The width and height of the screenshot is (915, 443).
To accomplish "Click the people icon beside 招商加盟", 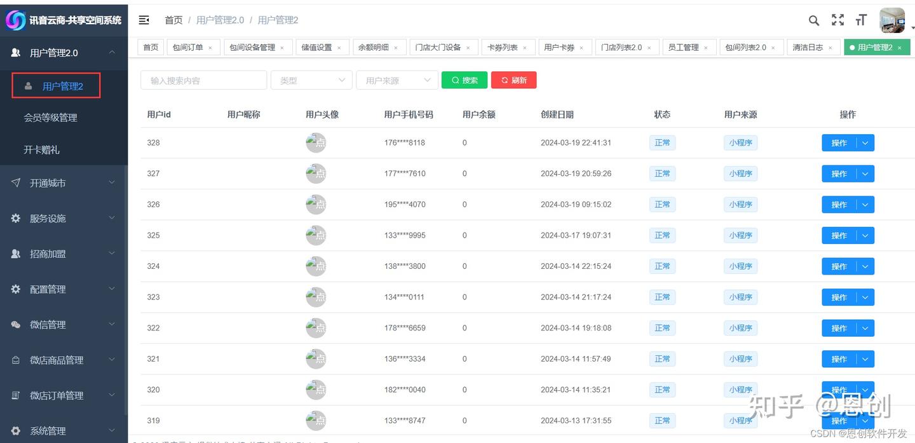I will pyautogui.click(x=16, y=254).
